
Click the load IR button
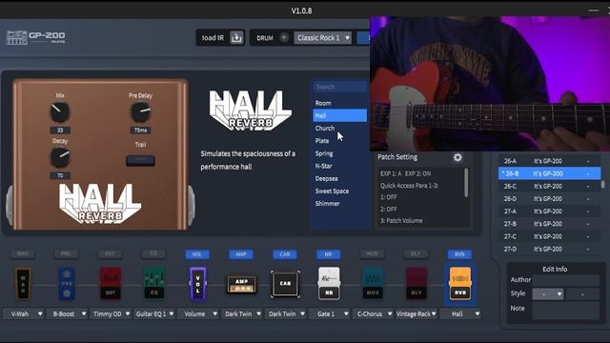click(x=220, y=38)
